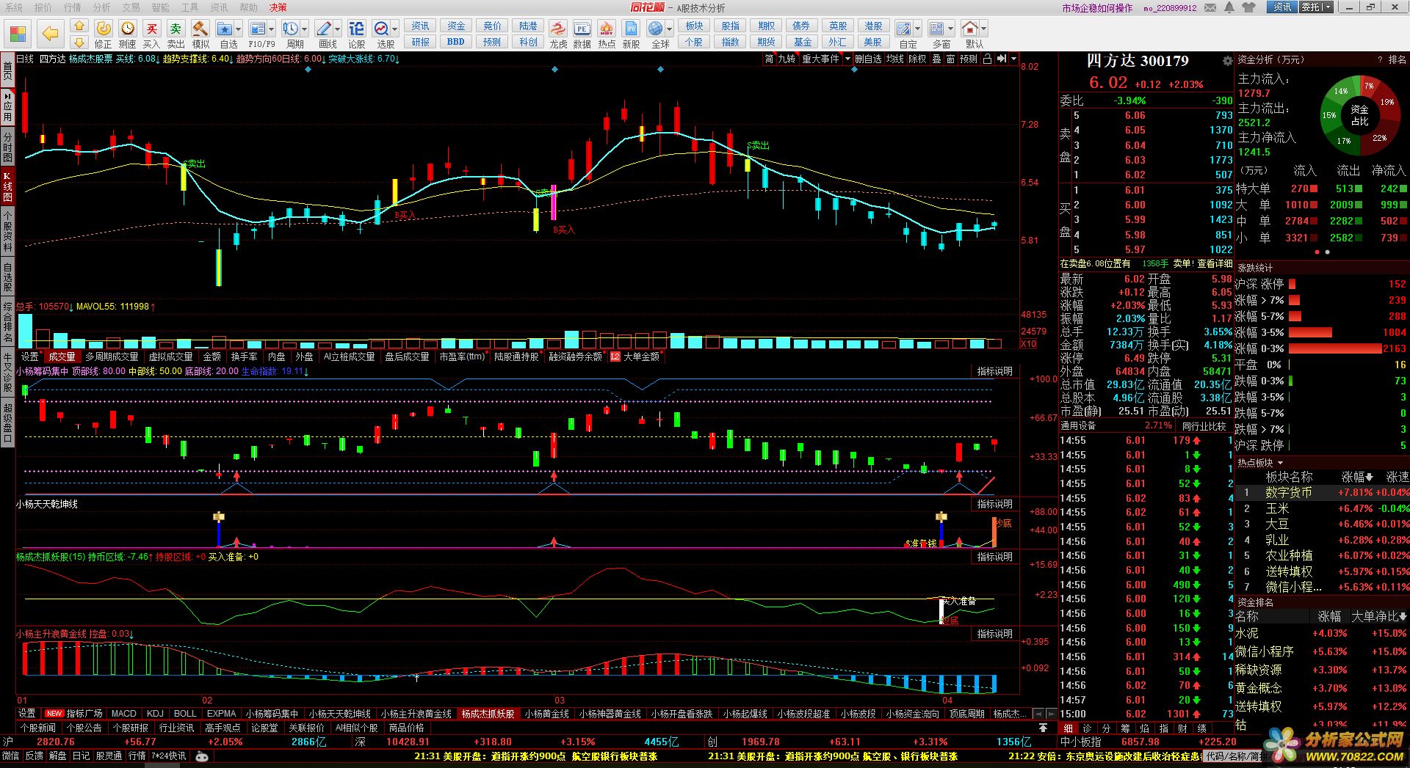The width and height of the screenshot is (1410, 768).
Task: Open the 论股 discussion icon
Action: coord(356,29)
